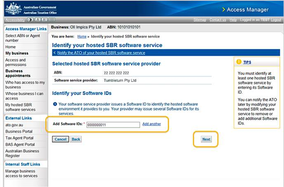This screenshot has height=187, width=284.
Task: Click the Cancel button
Action: pyautogui.click(x=60, y=139)
